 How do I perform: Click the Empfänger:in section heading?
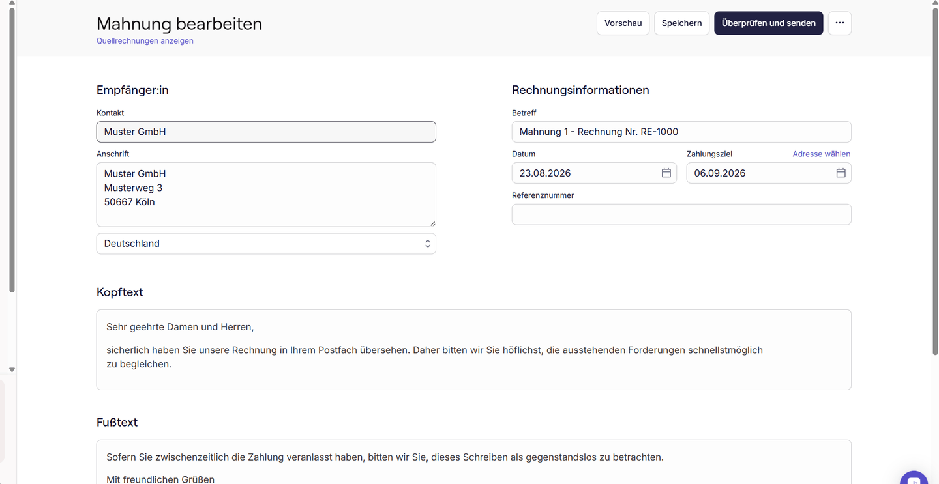pos(132,90)
